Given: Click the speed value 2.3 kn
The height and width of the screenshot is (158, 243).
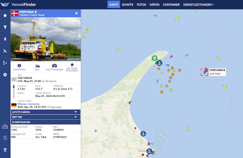Looking at the screenshot, I should tap(21, 89).
